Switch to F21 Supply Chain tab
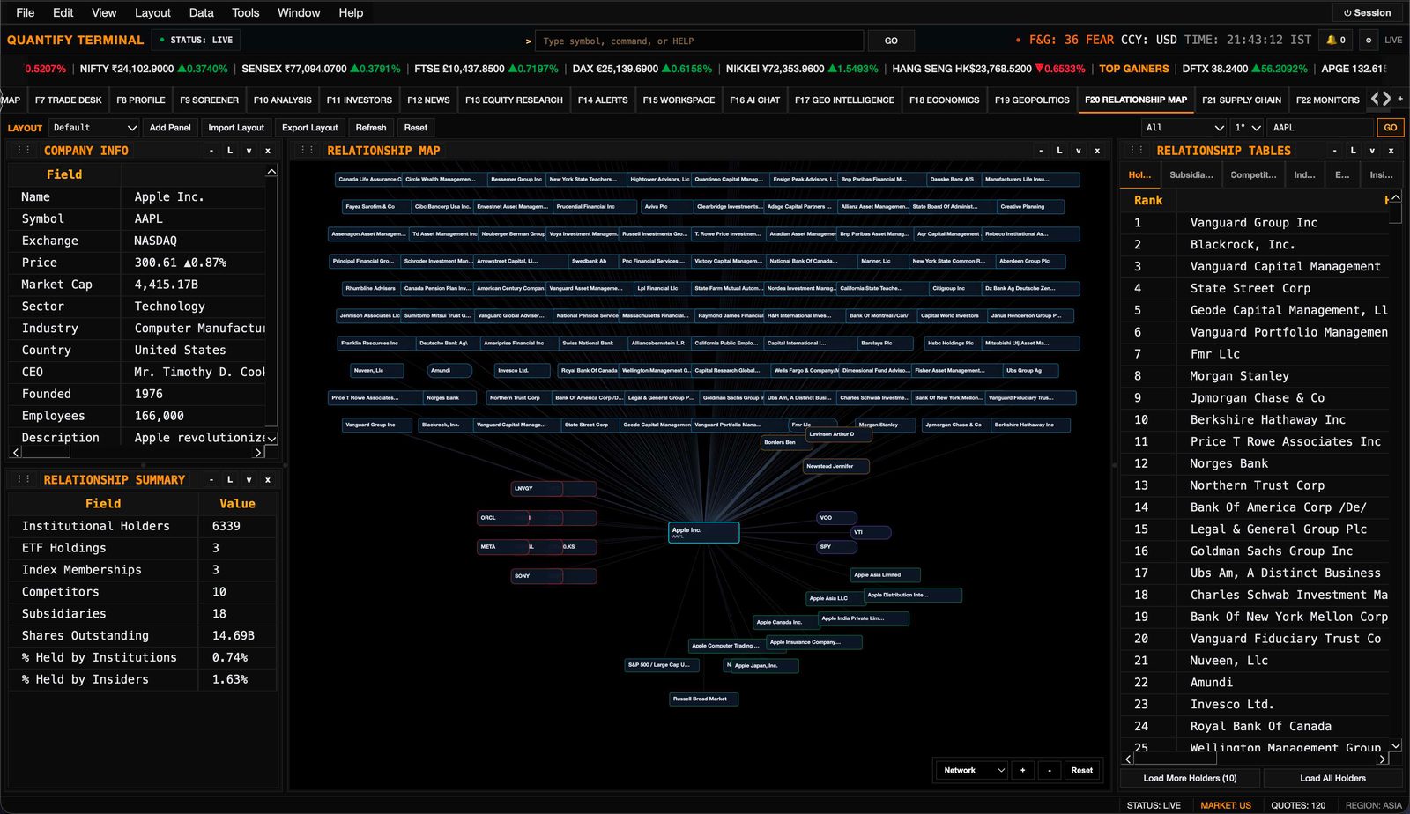The height and width of the screenshot is (814, 1410). click(x=1242, y=100)
